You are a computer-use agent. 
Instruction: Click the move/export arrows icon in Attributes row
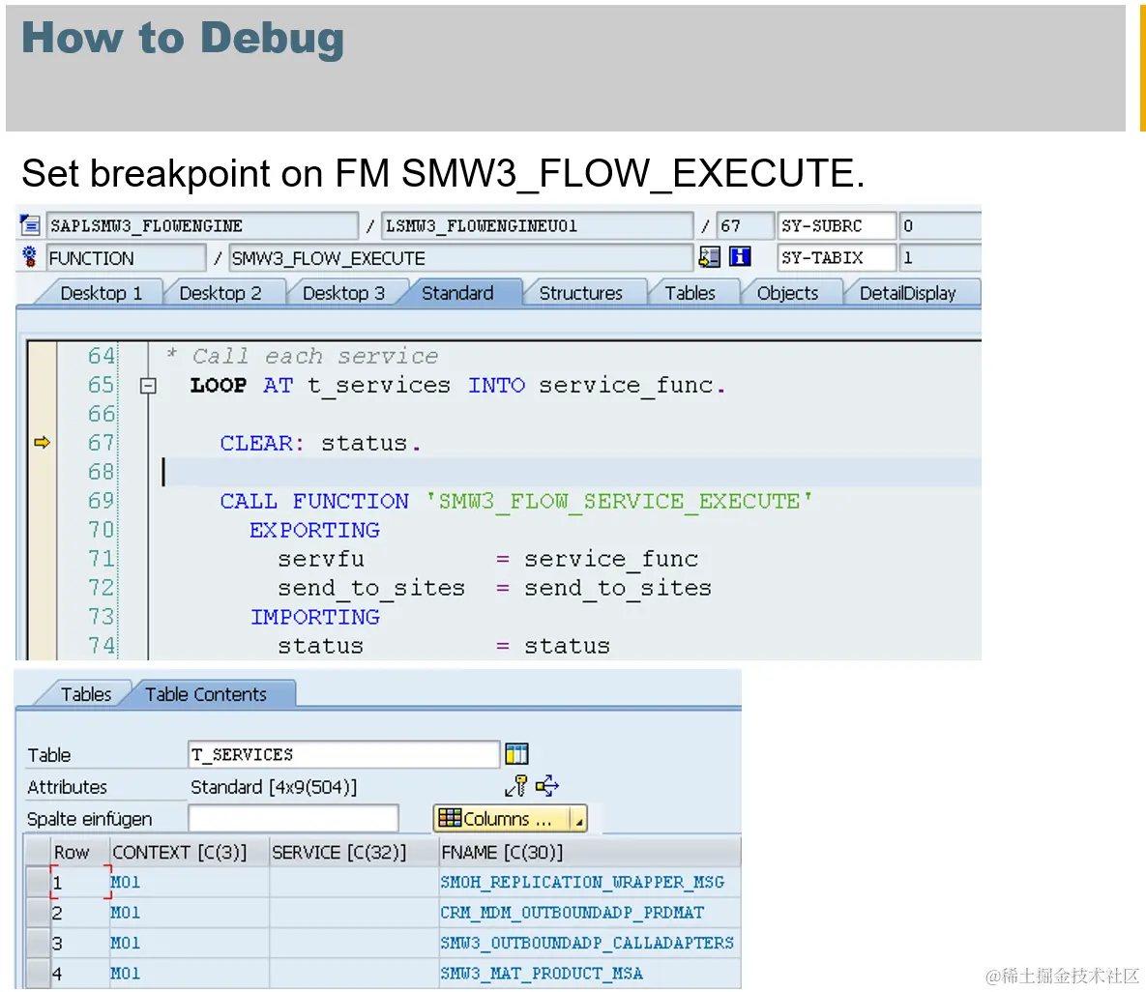[546, 786]
